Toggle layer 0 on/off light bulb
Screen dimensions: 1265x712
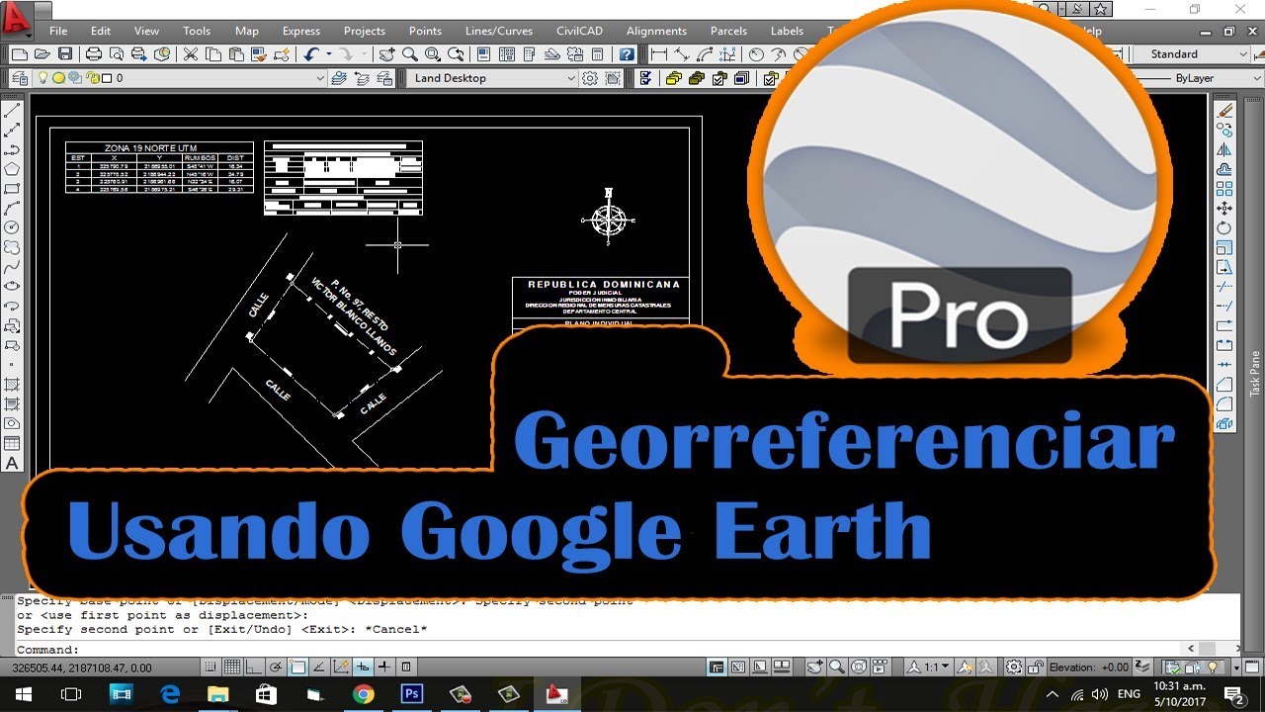click(43, 78)
